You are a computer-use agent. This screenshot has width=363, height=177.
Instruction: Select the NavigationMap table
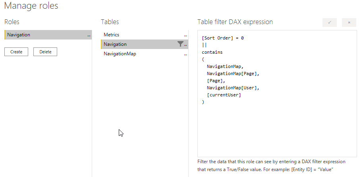(120, 54)
